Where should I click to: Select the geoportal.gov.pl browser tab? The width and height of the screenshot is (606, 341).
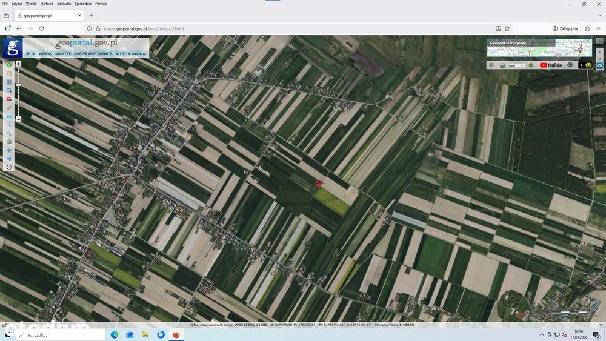click(x=50, y=16)
